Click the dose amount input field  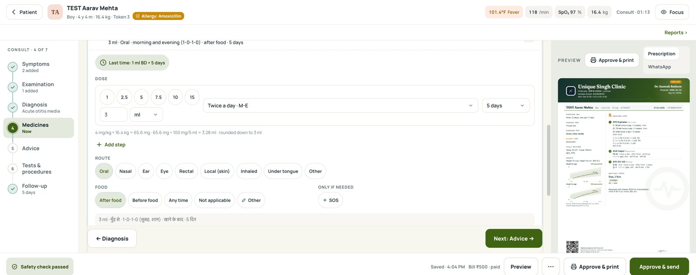pyautogui.click(x=114, y=115)
